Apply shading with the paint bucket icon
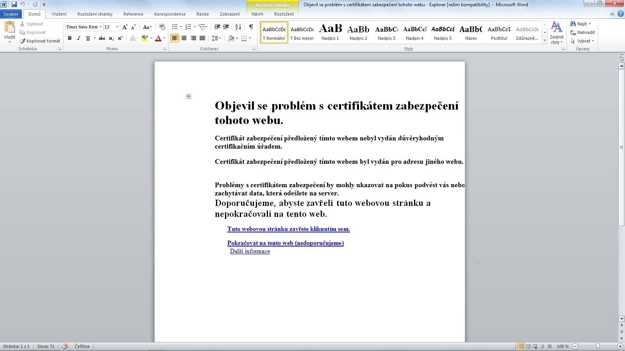The image size is (625, 351). 231,38
